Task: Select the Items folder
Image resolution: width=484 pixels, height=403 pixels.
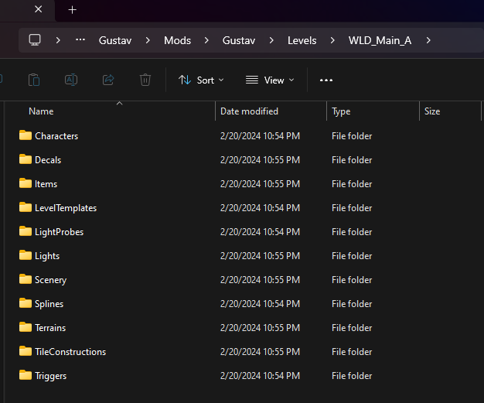Action: 39,184
